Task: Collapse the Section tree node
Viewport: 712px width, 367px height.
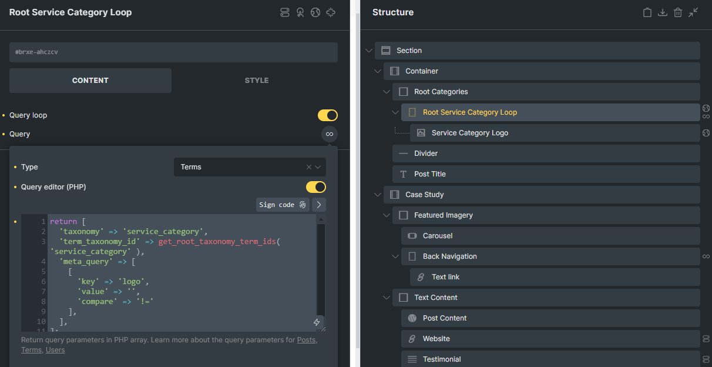Action: tap(369, 51)
